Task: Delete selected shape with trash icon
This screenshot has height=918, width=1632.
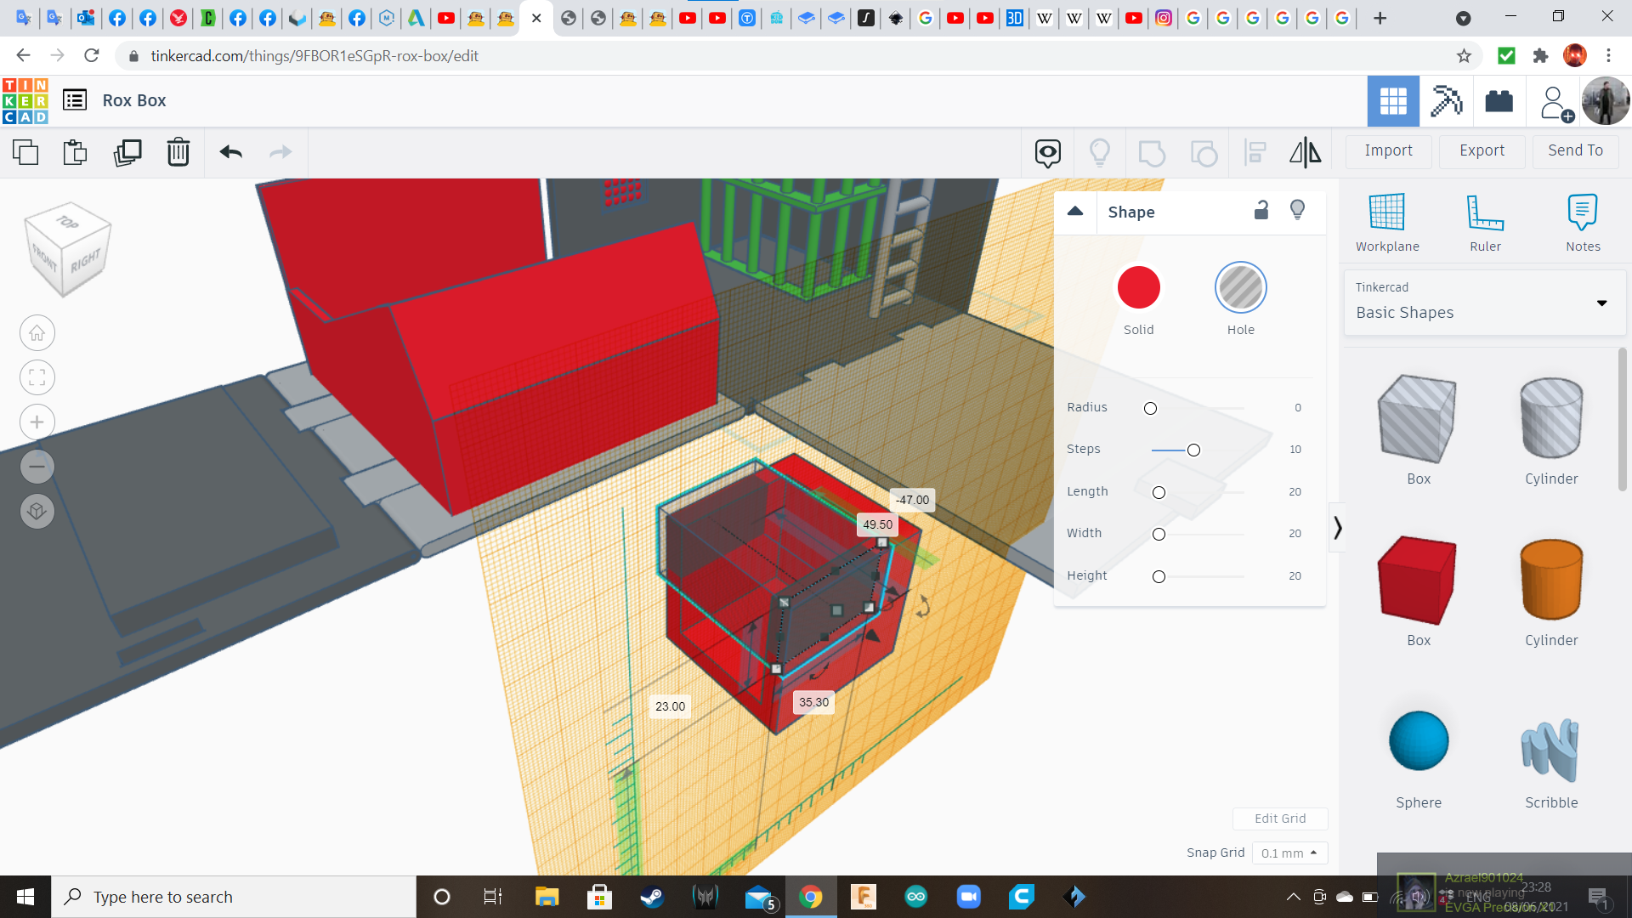Action: [x=178, y=153]
